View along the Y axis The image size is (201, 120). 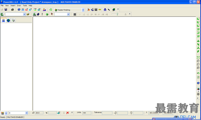pyautogui.click(x=198, y=22)
